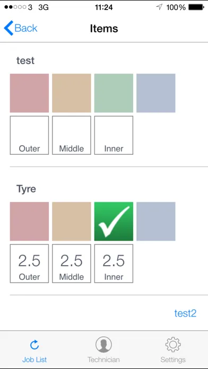Select the tan status square for Tyre

click(x=72, y=221)
